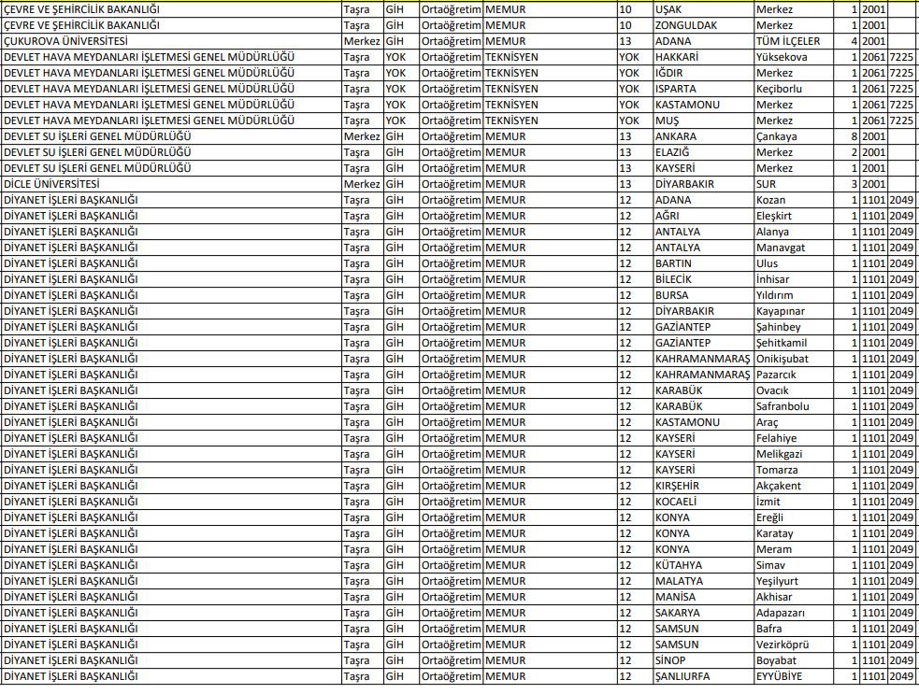Click the HAKKARİ province cell
The height and width of the screenshot is (694, 919).
(703, 57)
